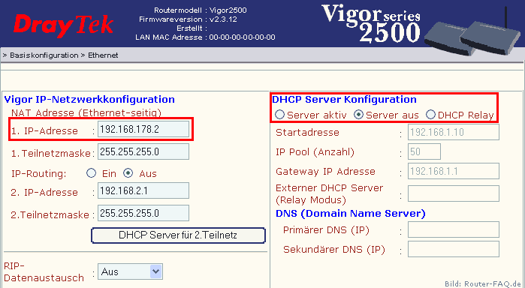Click the Basiskonfiguration breadcrumb
Viewport: 525px width, 288px height.
(x=44, y=55)
